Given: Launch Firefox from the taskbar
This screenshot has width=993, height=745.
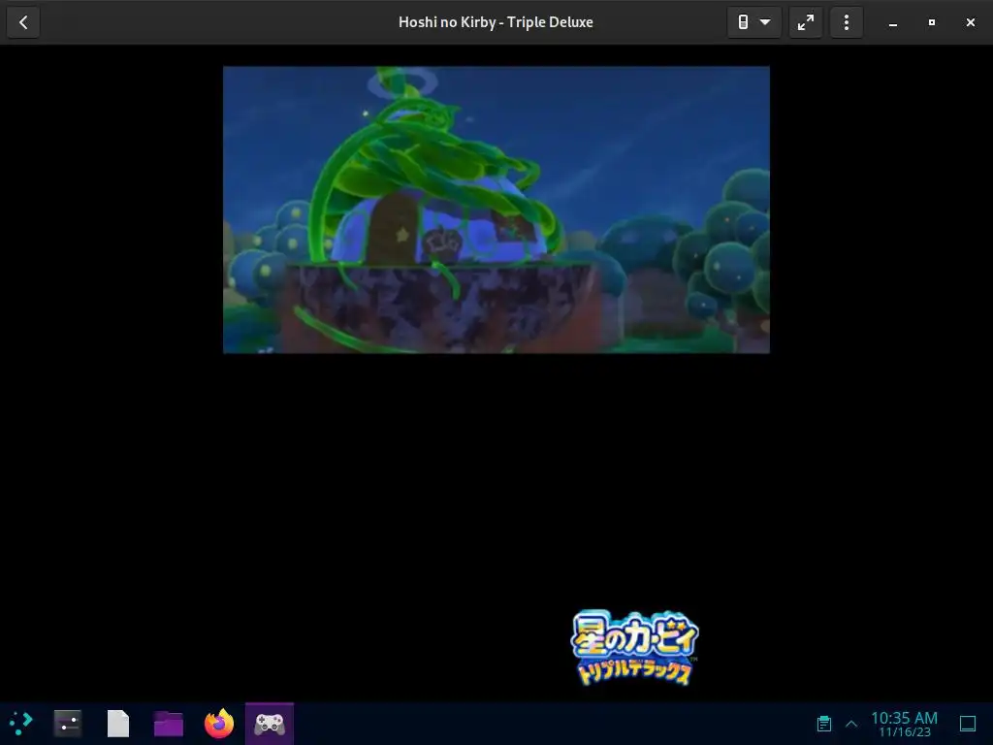Looking at the screenshot, I should [219, 723].
